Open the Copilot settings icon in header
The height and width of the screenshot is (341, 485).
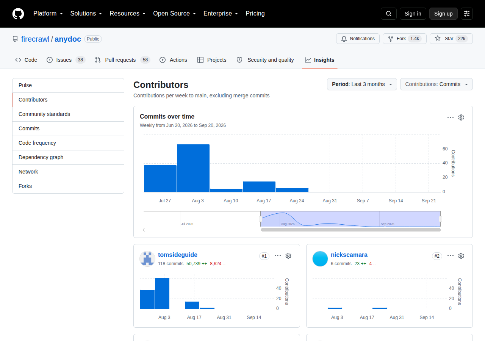[467, 14]
